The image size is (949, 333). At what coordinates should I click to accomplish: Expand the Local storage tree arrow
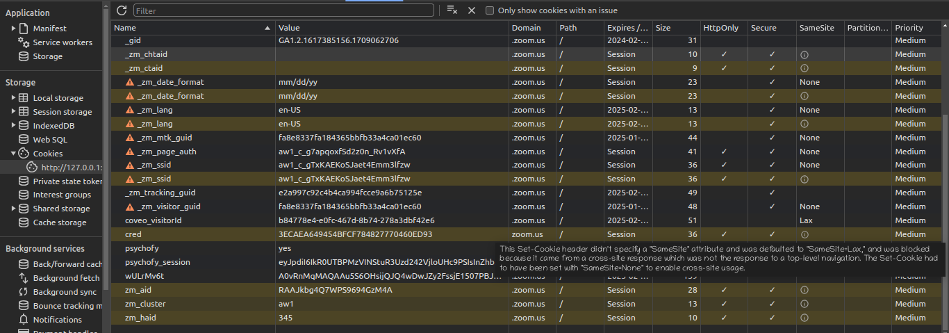tap(13, 98)
